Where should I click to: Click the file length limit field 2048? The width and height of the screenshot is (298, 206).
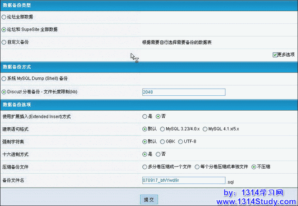(x=183, y=92)
